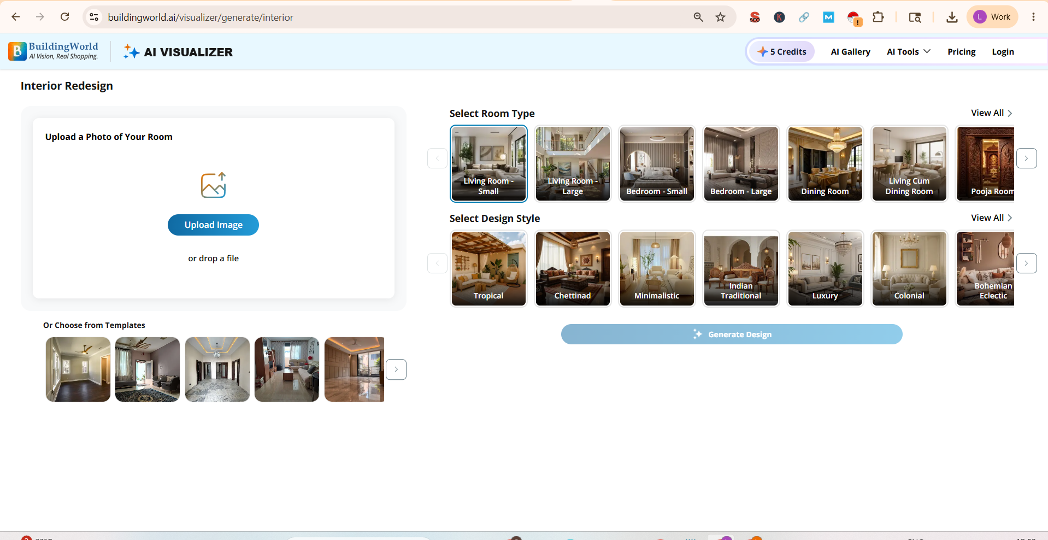Open the Chrome three-dot menu
Screen dimensions: 1048x540
(1033, 17)
